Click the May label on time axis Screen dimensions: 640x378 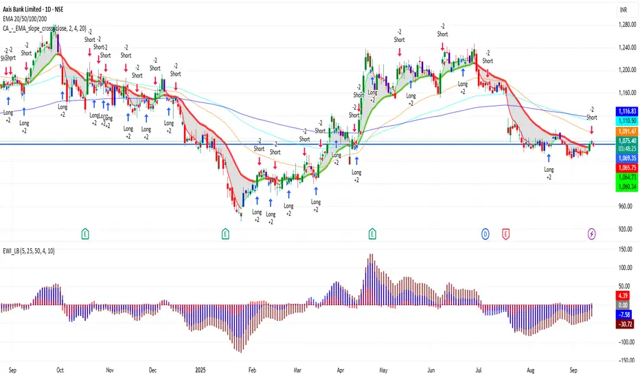[x=383, y=370]
